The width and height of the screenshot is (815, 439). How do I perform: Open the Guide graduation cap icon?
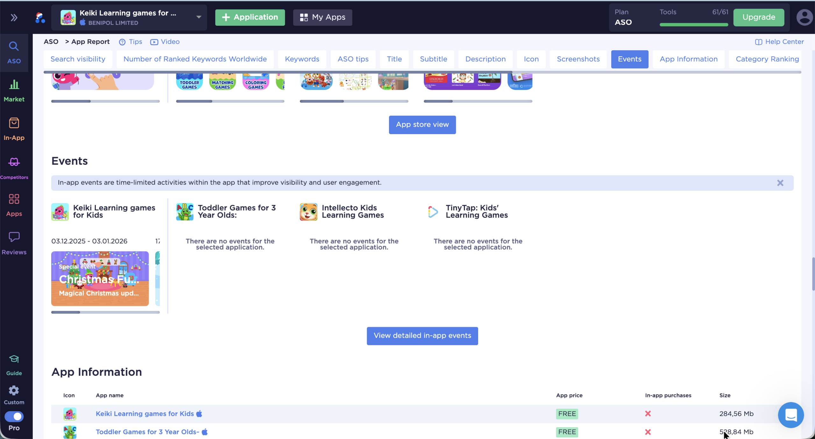click(14, 359)
